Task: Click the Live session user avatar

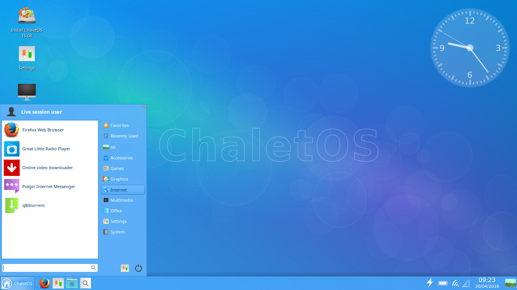Action: coord(11,112)
